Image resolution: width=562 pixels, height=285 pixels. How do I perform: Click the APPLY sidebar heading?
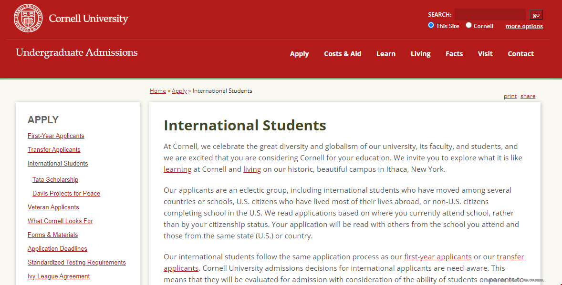tap(43, 120)
